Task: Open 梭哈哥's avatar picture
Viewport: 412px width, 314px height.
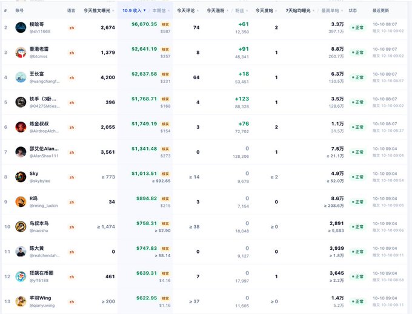Action: coord(21,28)
